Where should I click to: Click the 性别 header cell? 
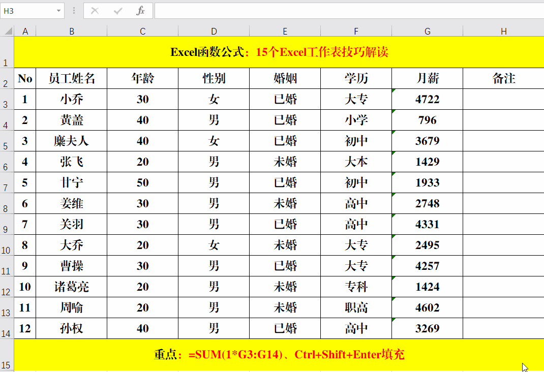point(214,78)
